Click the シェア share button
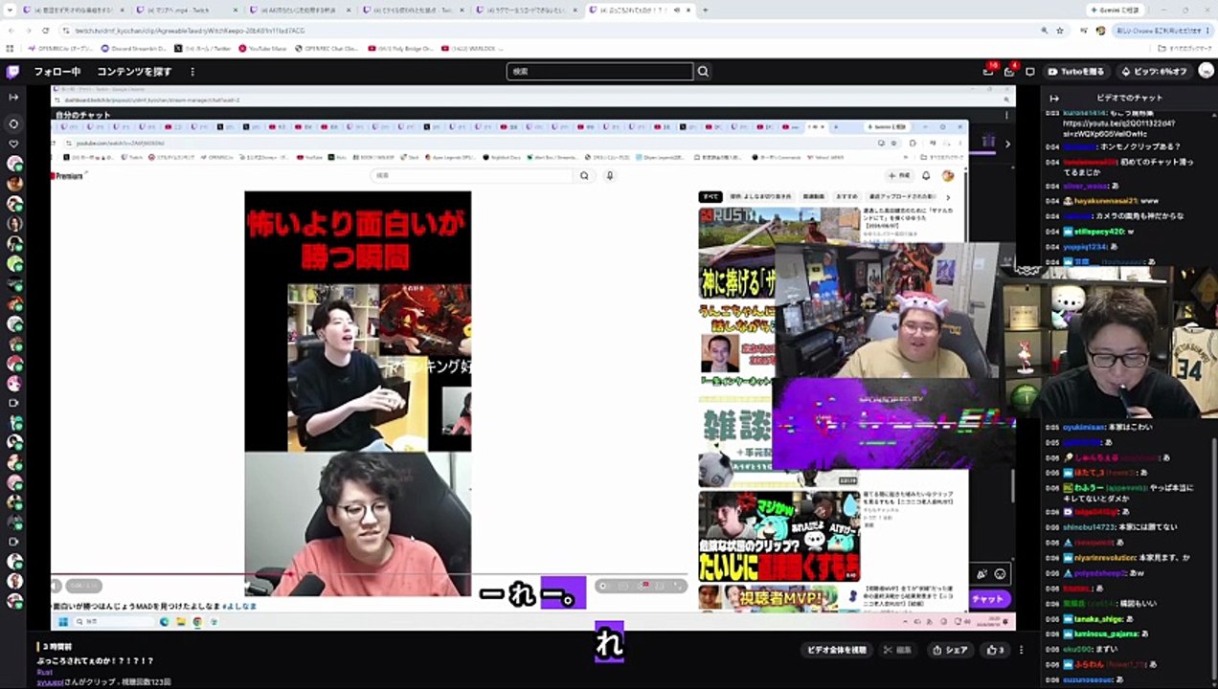This screenshot has width=1218, height=689. [951, 650]
